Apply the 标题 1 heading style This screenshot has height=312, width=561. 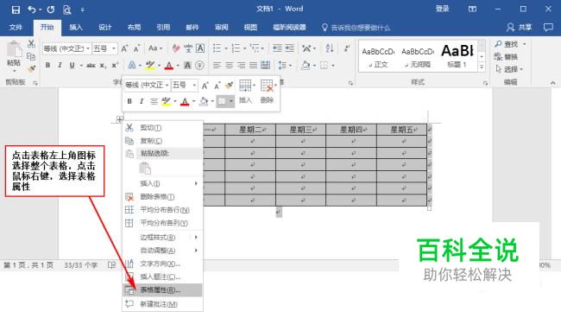click(x=457, y=56)
